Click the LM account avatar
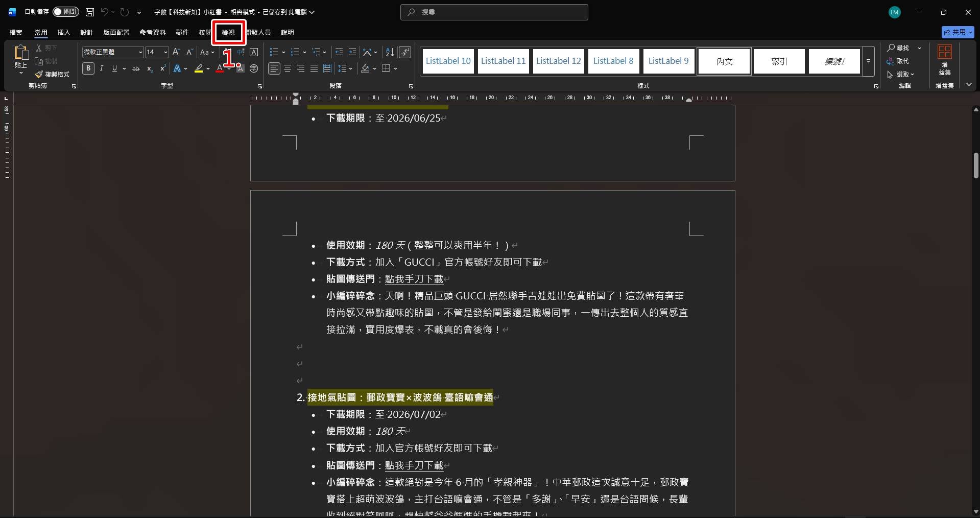980x518 pixels. [895, 12]
